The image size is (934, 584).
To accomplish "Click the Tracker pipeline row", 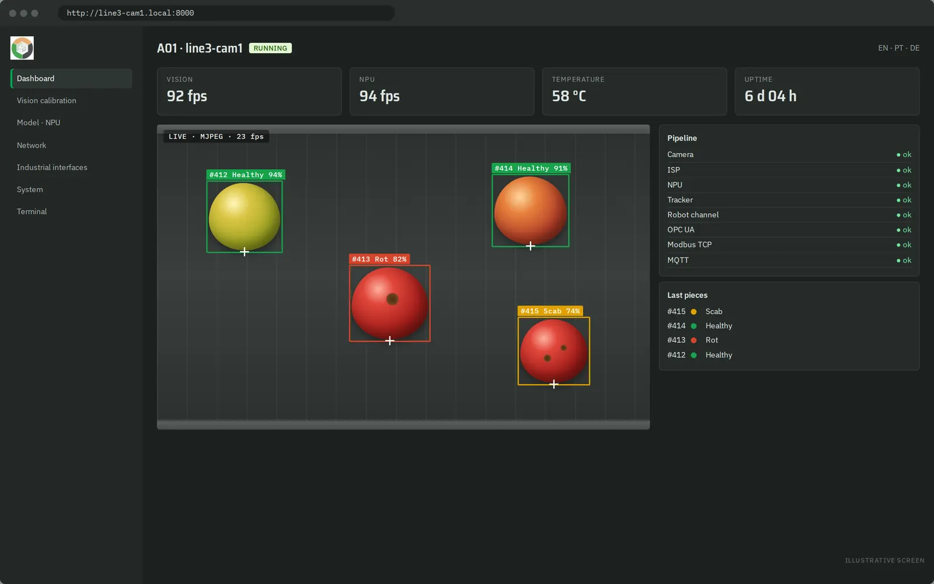I will pos(789,200).
